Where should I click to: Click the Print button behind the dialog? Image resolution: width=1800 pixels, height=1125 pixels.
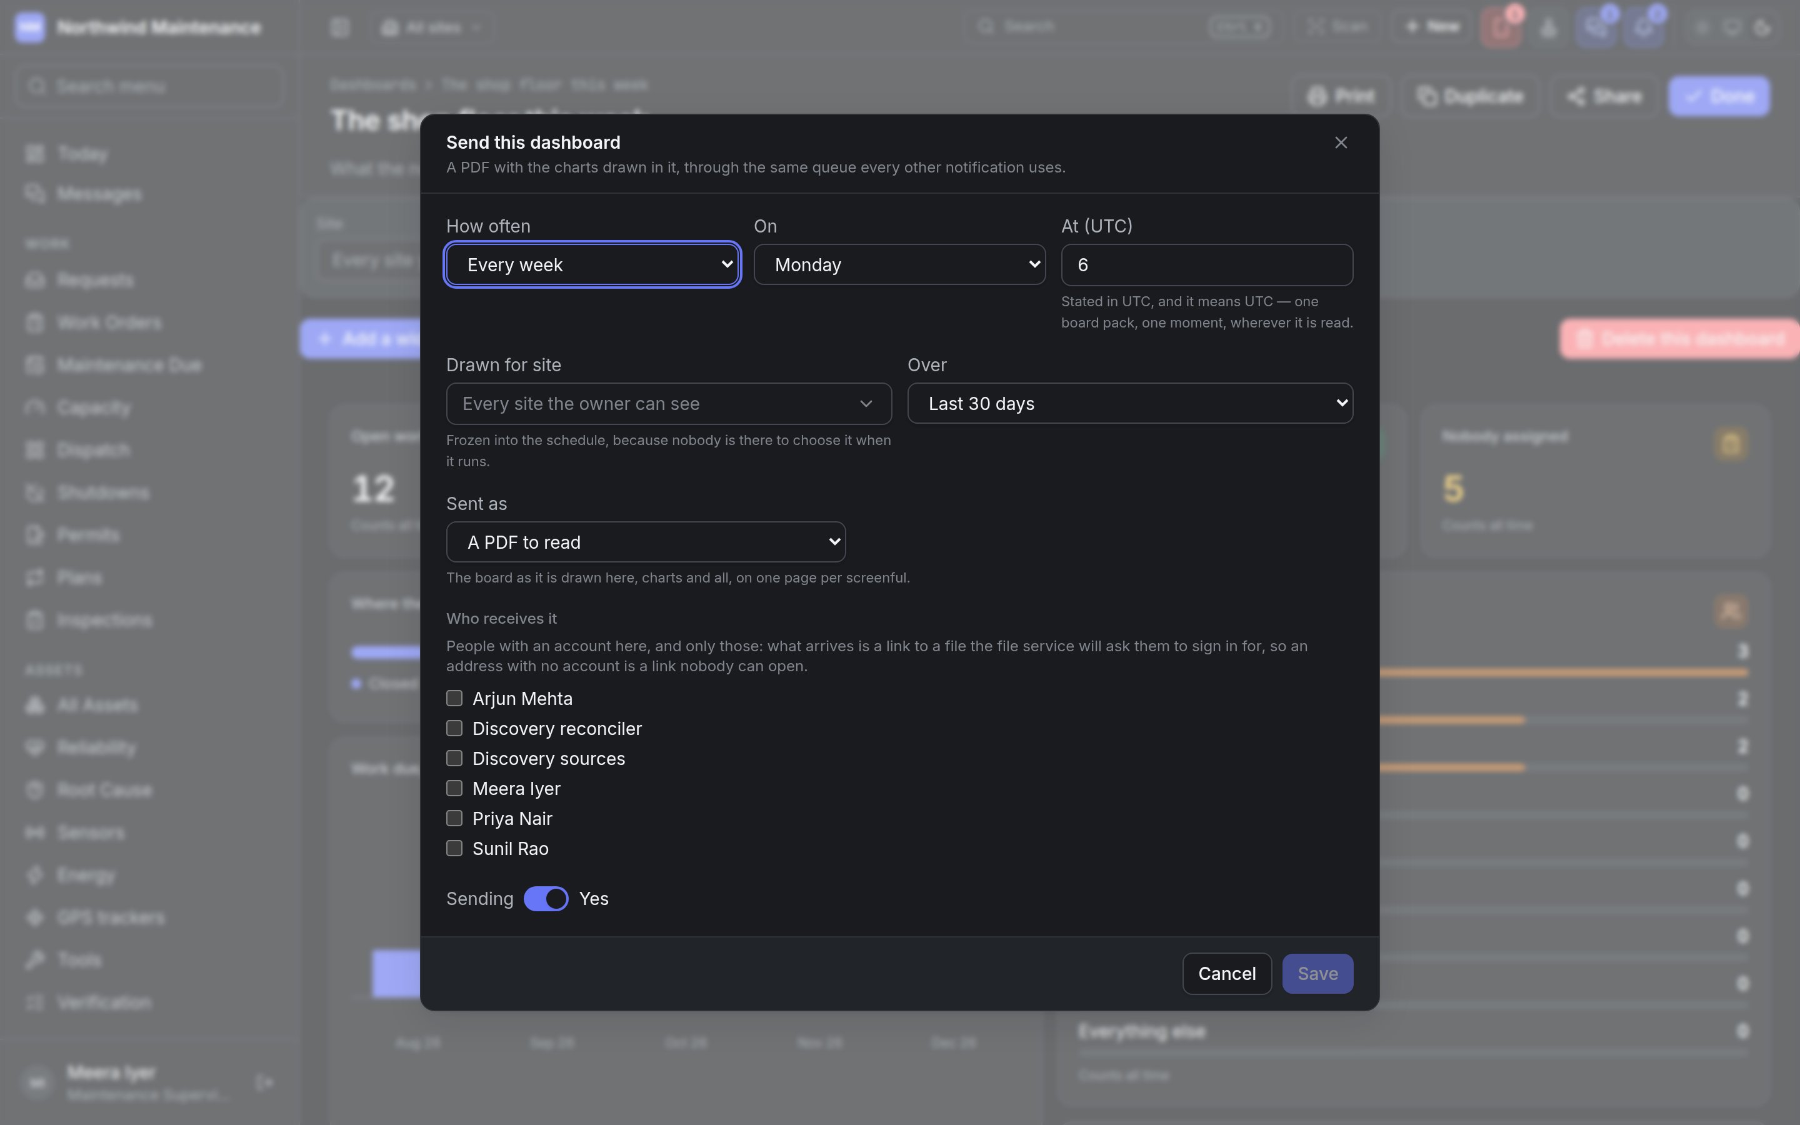(1342, 96)
